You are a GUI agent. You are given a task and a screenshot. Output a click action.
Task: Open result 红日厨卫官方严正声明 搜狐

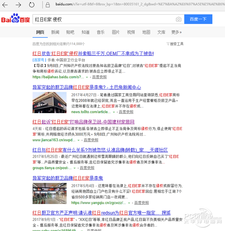coord(102,213)
